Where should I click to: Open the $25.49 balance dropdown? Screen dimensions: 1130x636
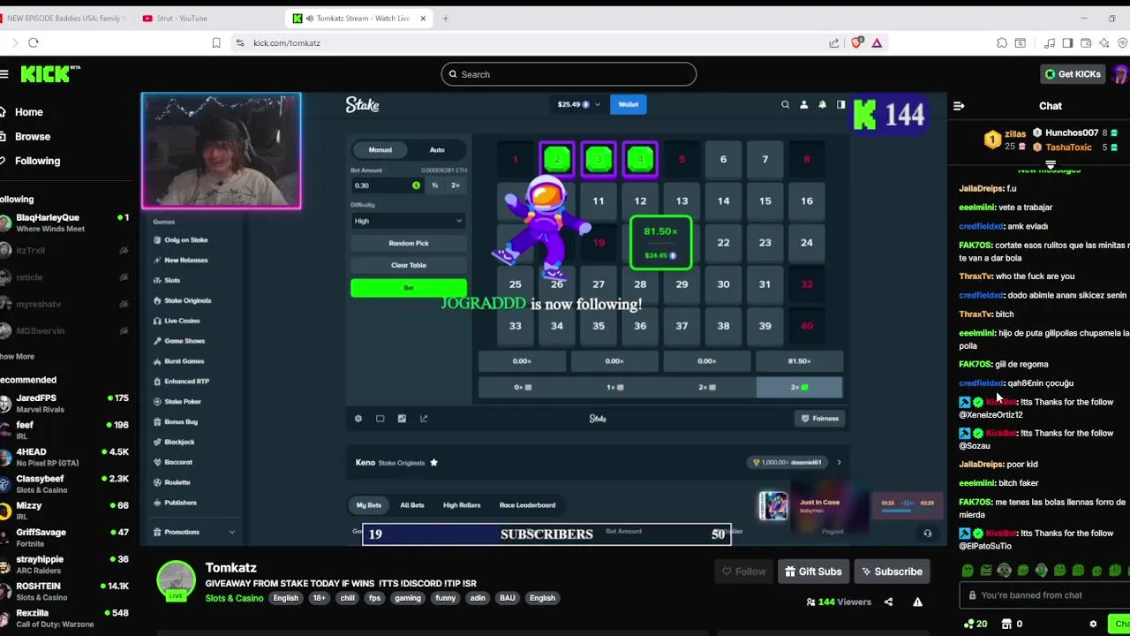[578, 104]
